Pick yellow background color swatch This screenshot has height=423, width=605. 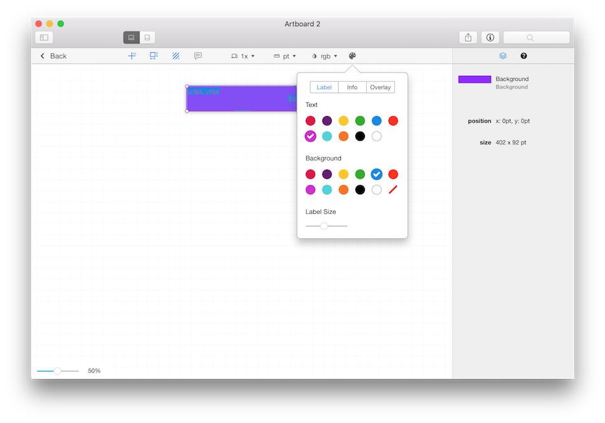343,175
